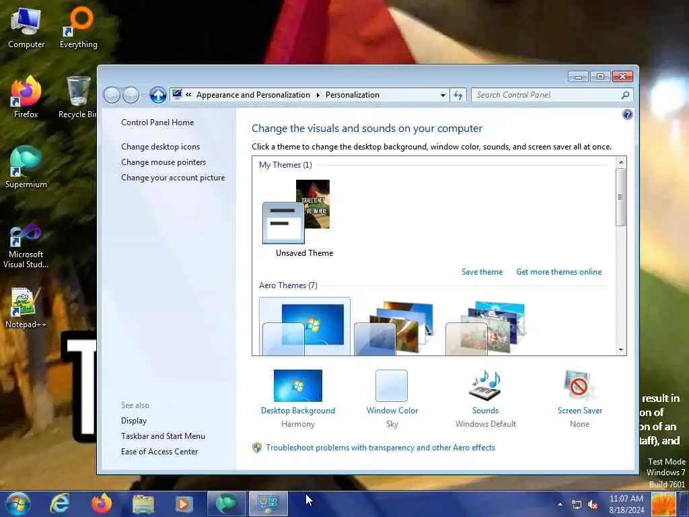Image resolution: width=689 pixels, height=517 pixels.
Task: Select the Recycle Bin icon
Action: [78, 98]
